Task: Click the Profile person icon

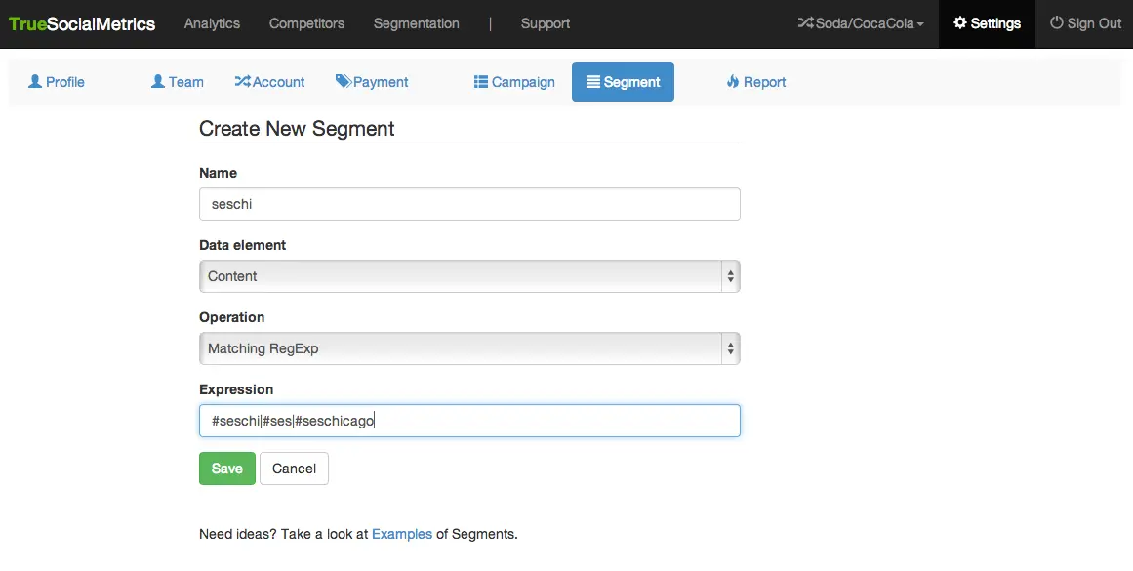Action: pyautogui.click(x=35, y=82)
